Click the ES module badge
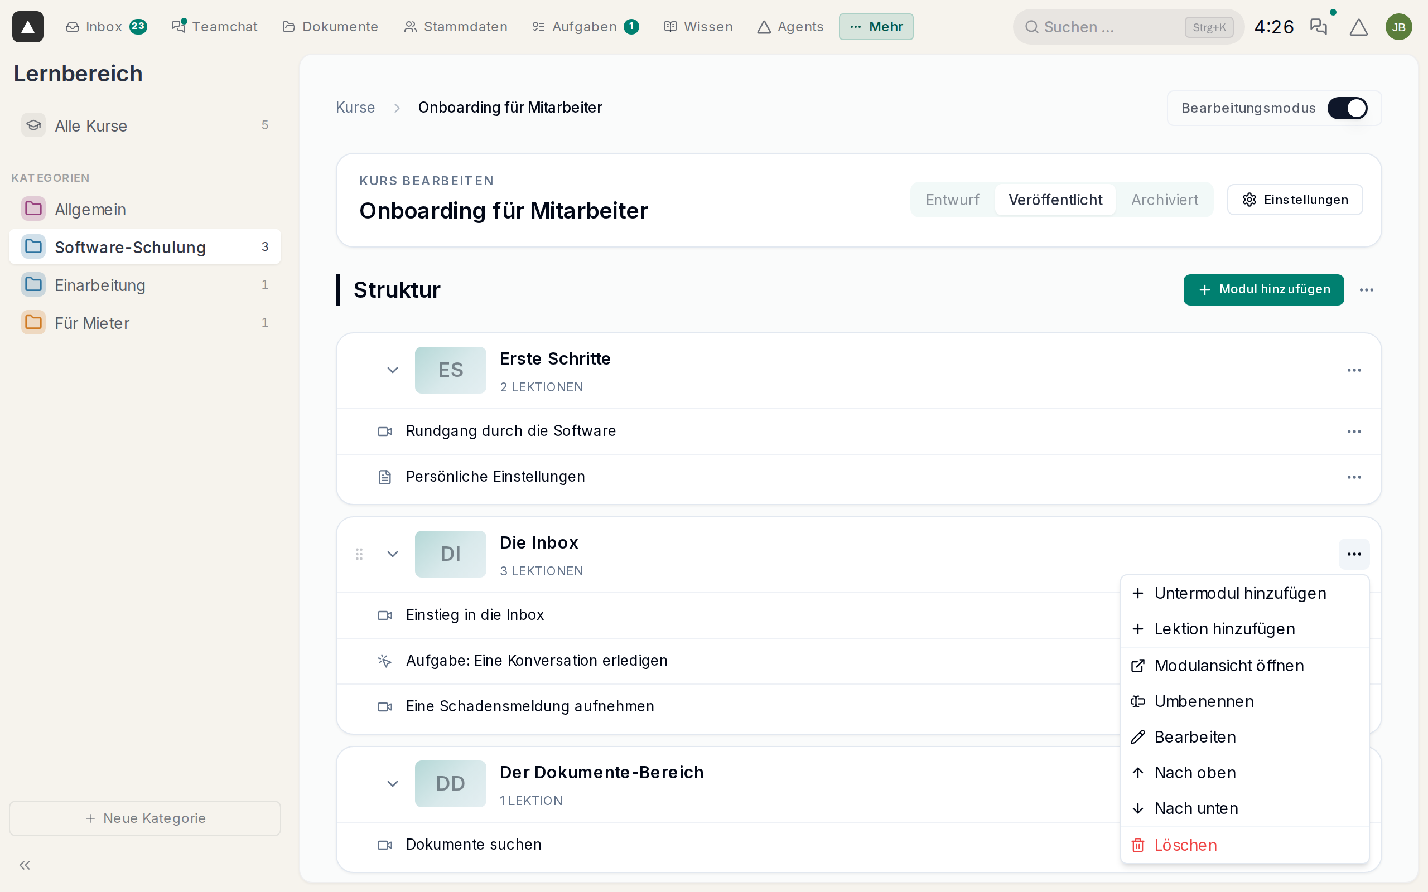Viewport: 1428px width, 892px height. [450, 370]
